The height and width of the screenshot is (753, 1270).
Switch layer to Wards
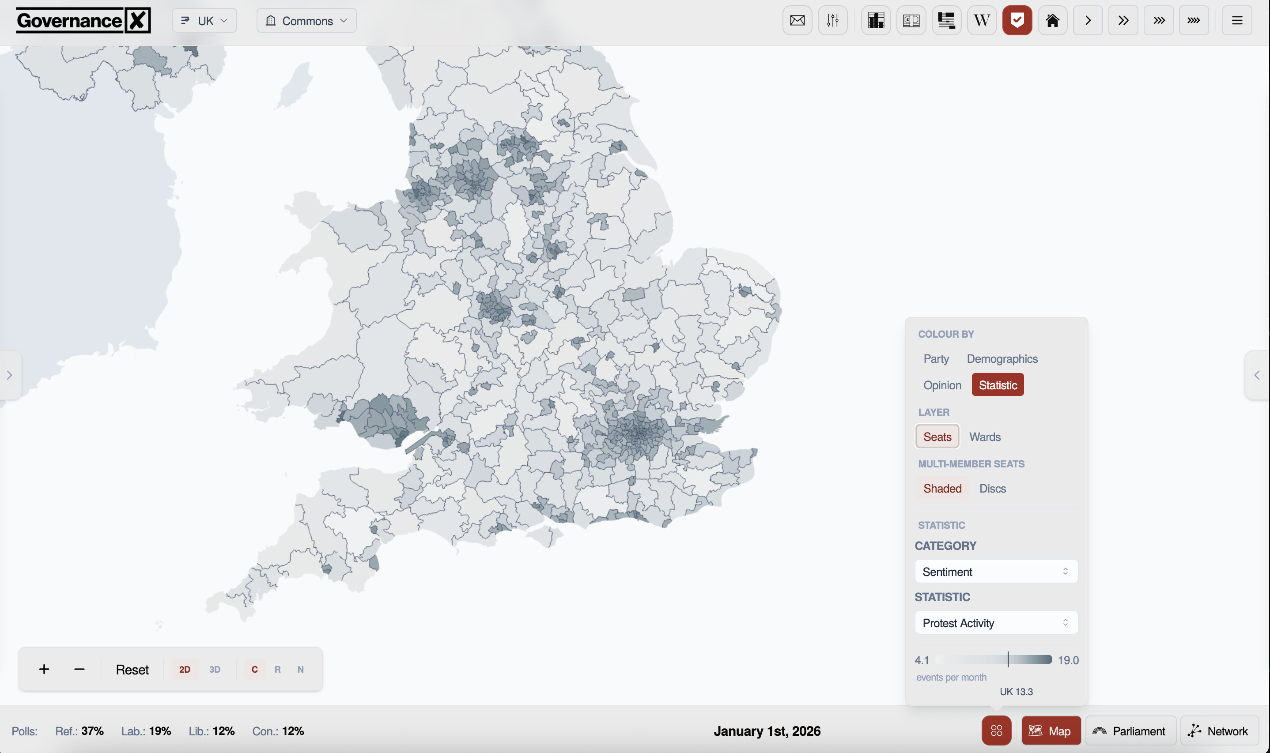(985, 437)
